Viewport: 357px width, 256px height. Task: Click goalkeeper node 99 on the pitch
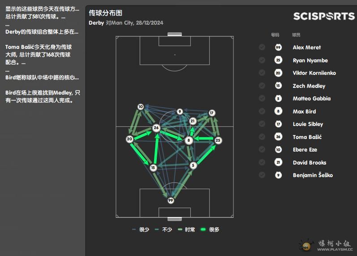(171, 200)
